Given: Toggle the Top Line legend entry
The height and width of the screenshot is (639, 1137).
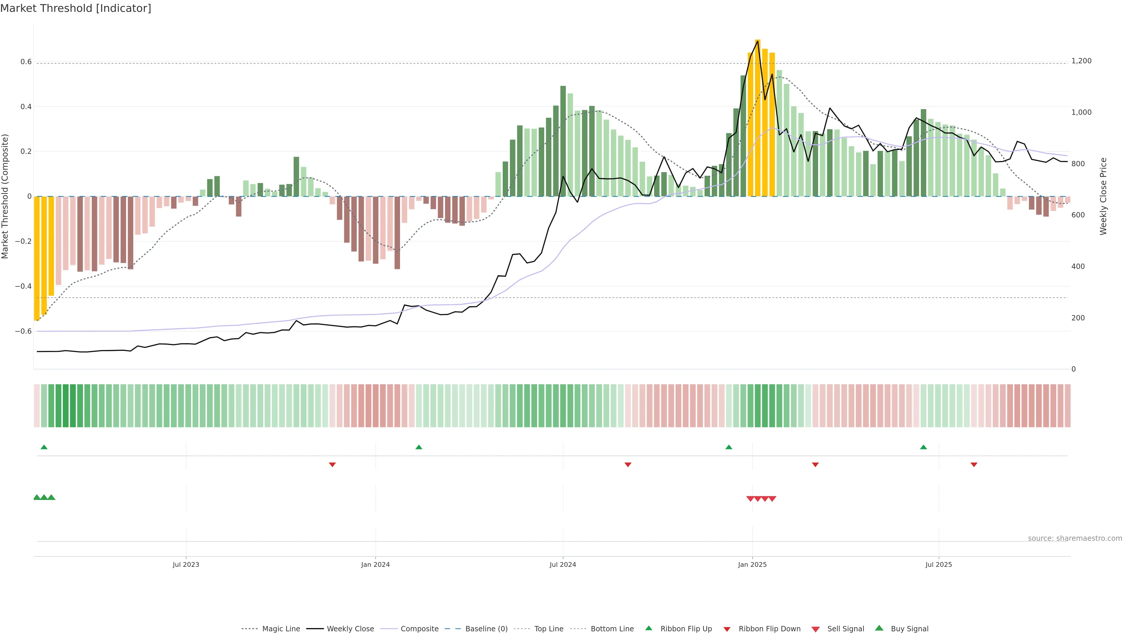Looking at the screenshot, I should (549, 629).
